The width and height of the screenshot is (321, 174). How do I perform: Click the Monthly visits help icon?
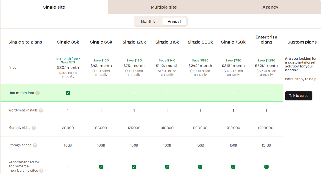(x=34, y=128)
